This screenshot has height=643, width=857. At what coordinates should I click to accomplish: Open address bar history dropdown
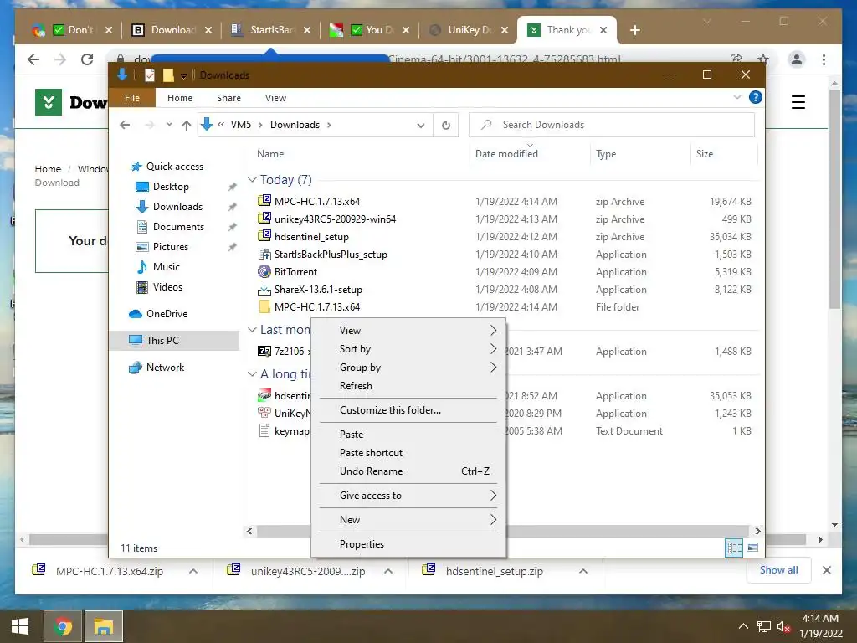(421, 126)
